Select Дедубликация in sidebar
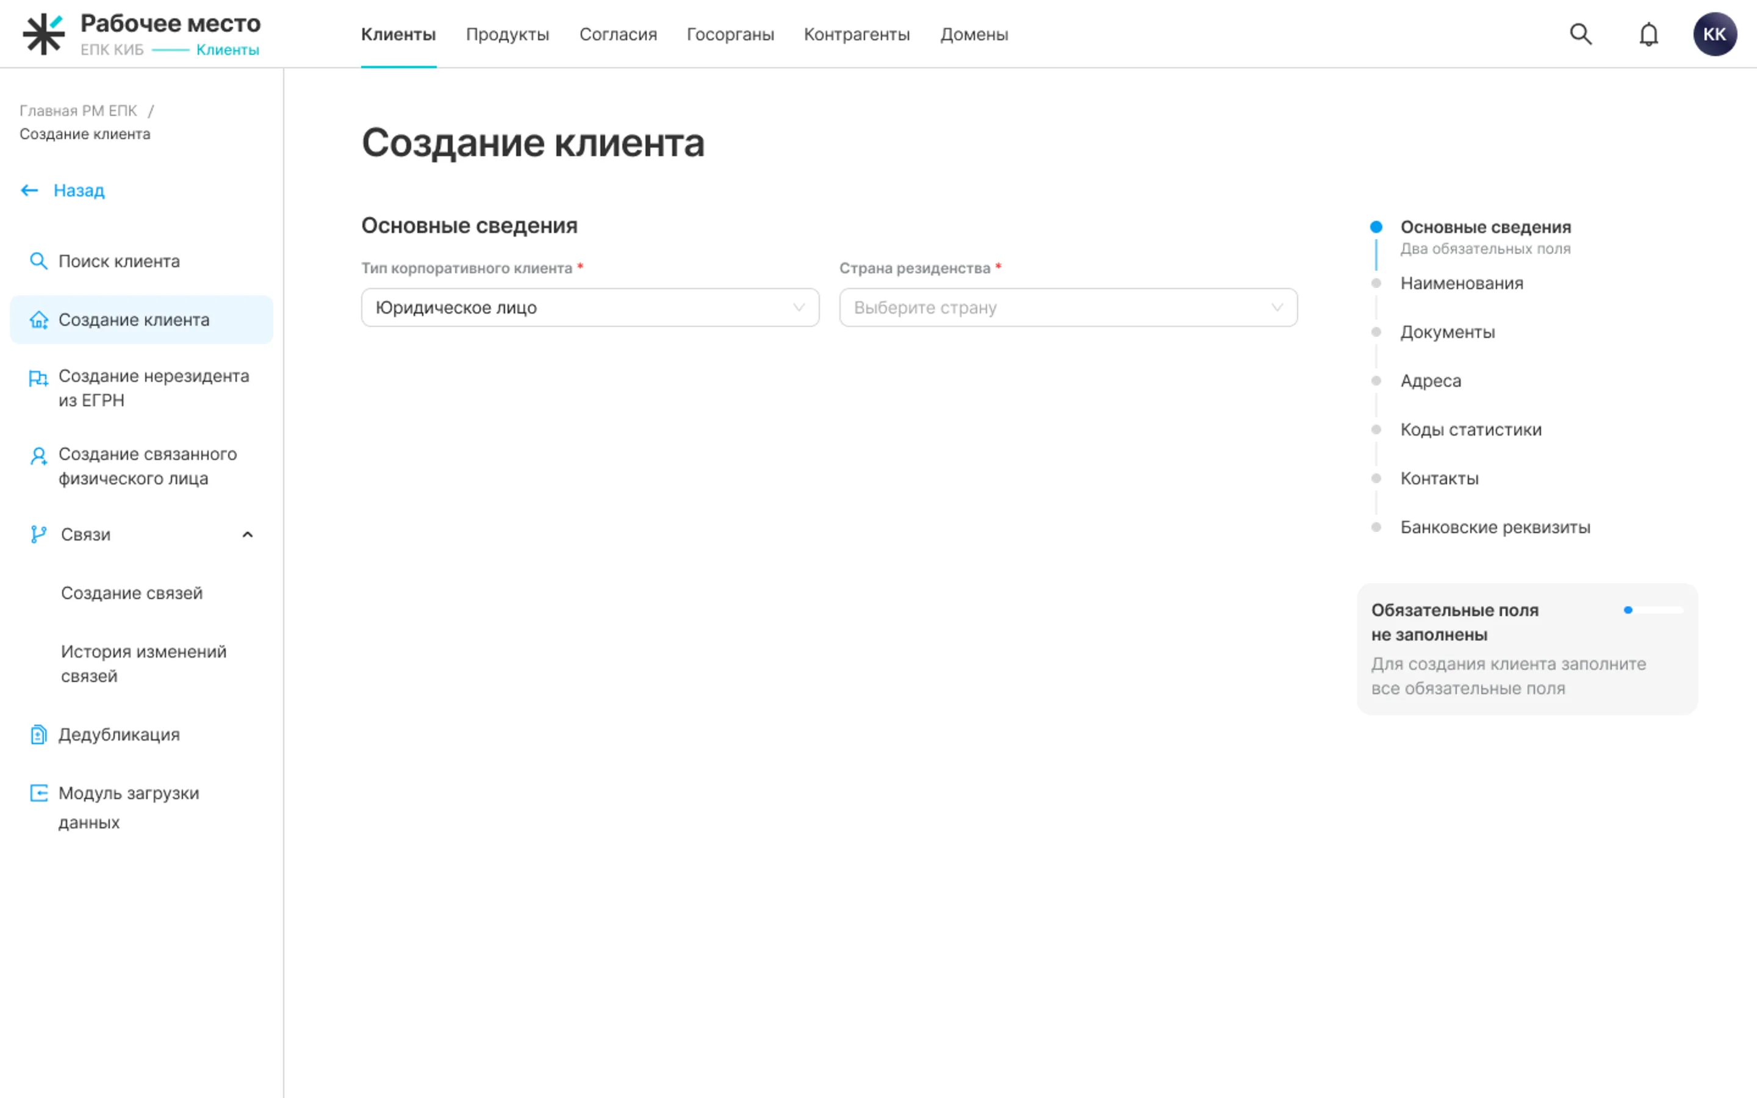 click(x=142, y=734)
